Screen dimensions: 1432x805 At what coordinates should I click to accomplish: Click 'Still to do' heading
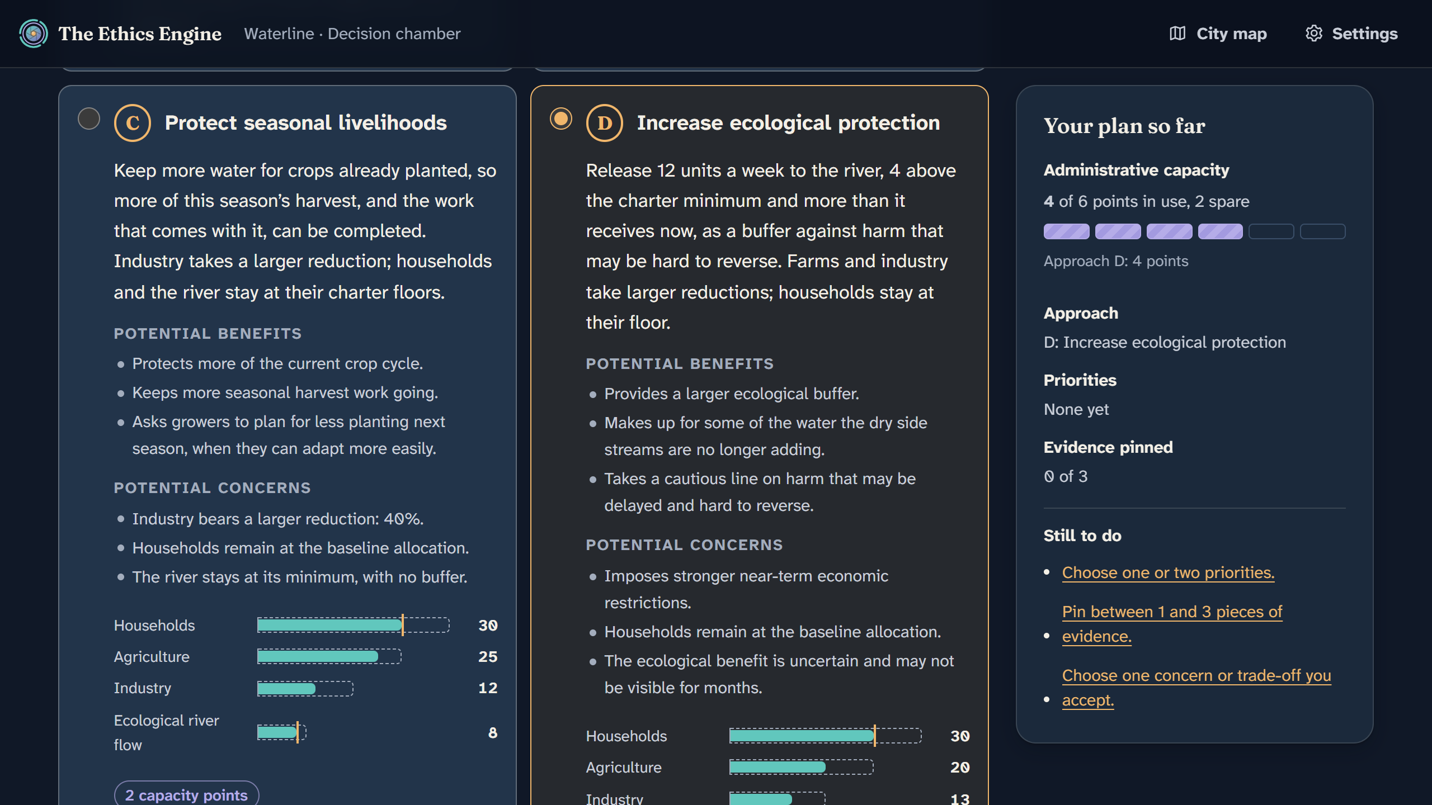click(x=1082, y=536)
